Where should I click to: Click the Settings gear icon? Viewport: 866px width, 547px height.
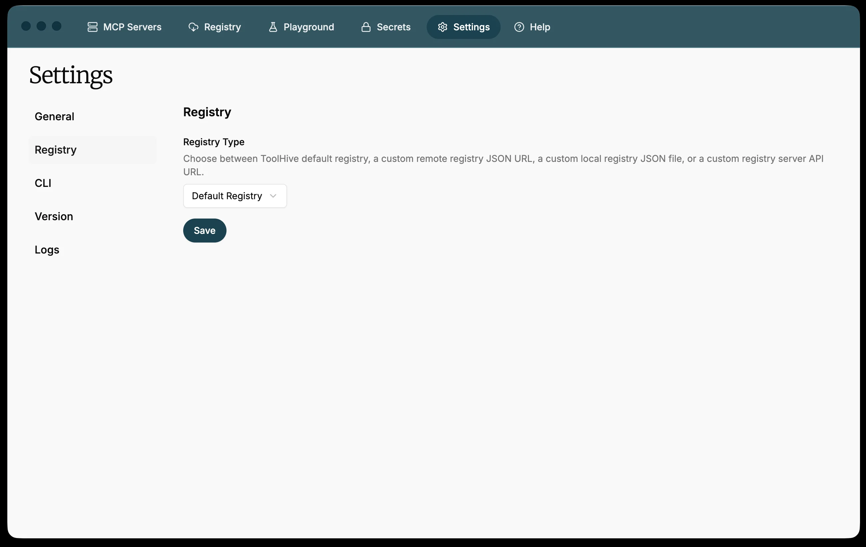pos(442,27)
